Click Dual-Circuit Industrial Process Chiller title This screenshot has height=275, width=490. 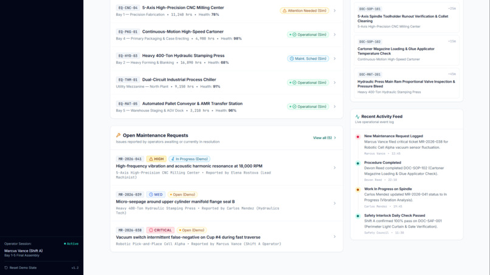point(179,80)
